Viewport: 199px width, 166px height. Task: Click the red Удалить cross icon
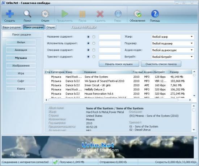tap(100, 14)
